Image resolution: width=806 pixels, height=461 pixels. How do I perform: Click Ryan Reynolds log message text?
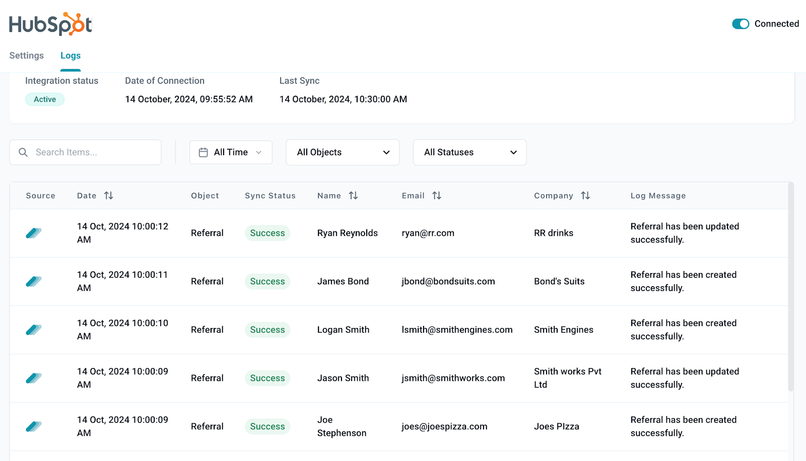685,233
